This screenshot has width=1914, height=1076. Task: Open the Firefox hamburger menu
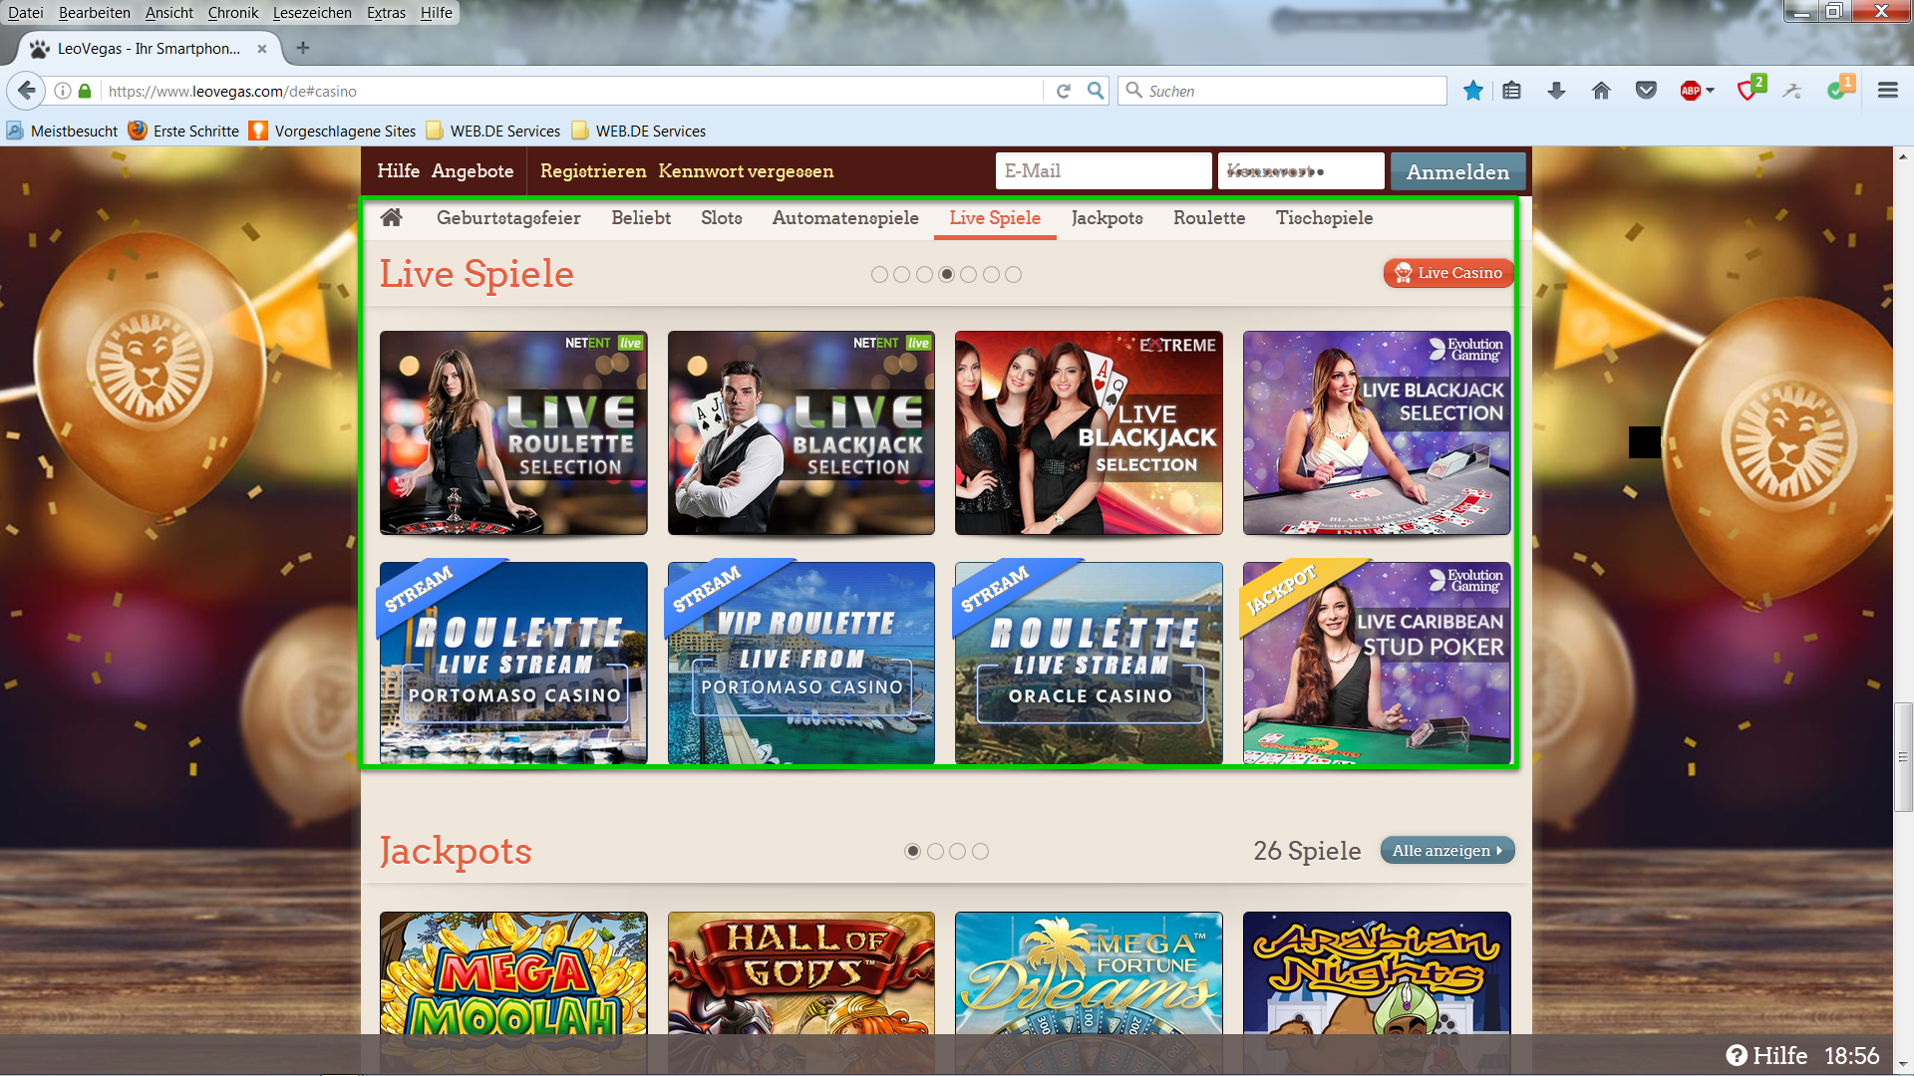pos(1887,91)
